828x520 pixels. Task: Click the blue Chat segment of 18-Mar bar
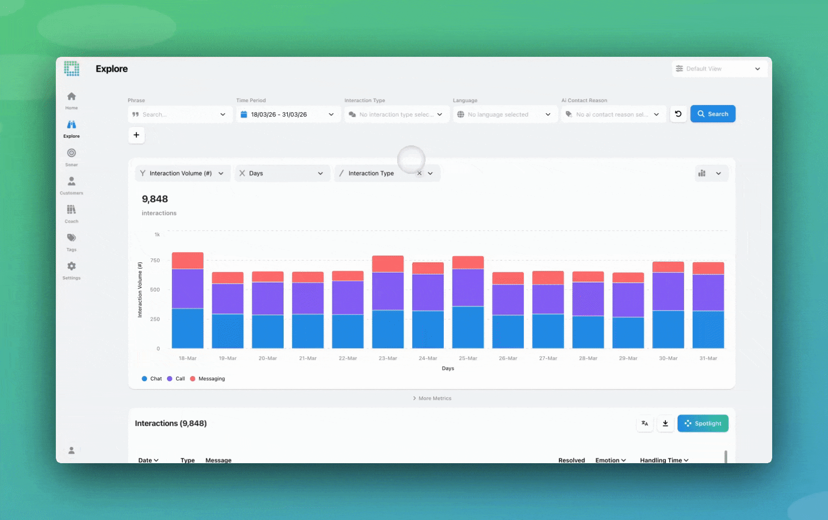click(187, 328)
